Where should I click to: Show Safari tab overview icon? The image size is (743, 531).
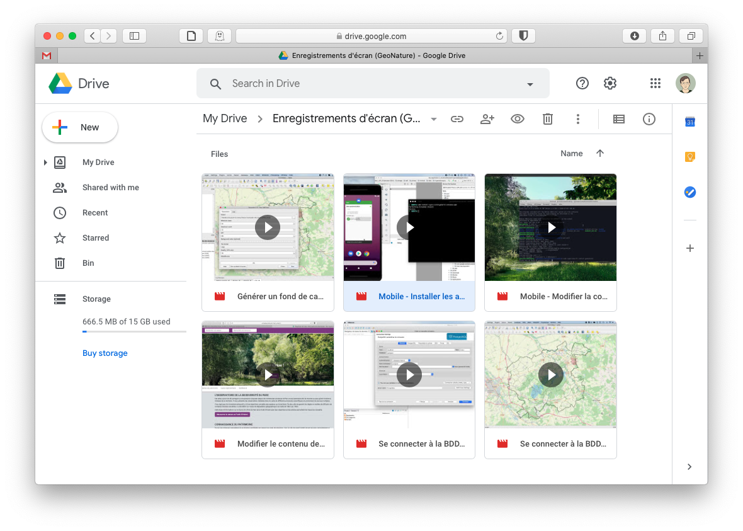pos(691,36)
